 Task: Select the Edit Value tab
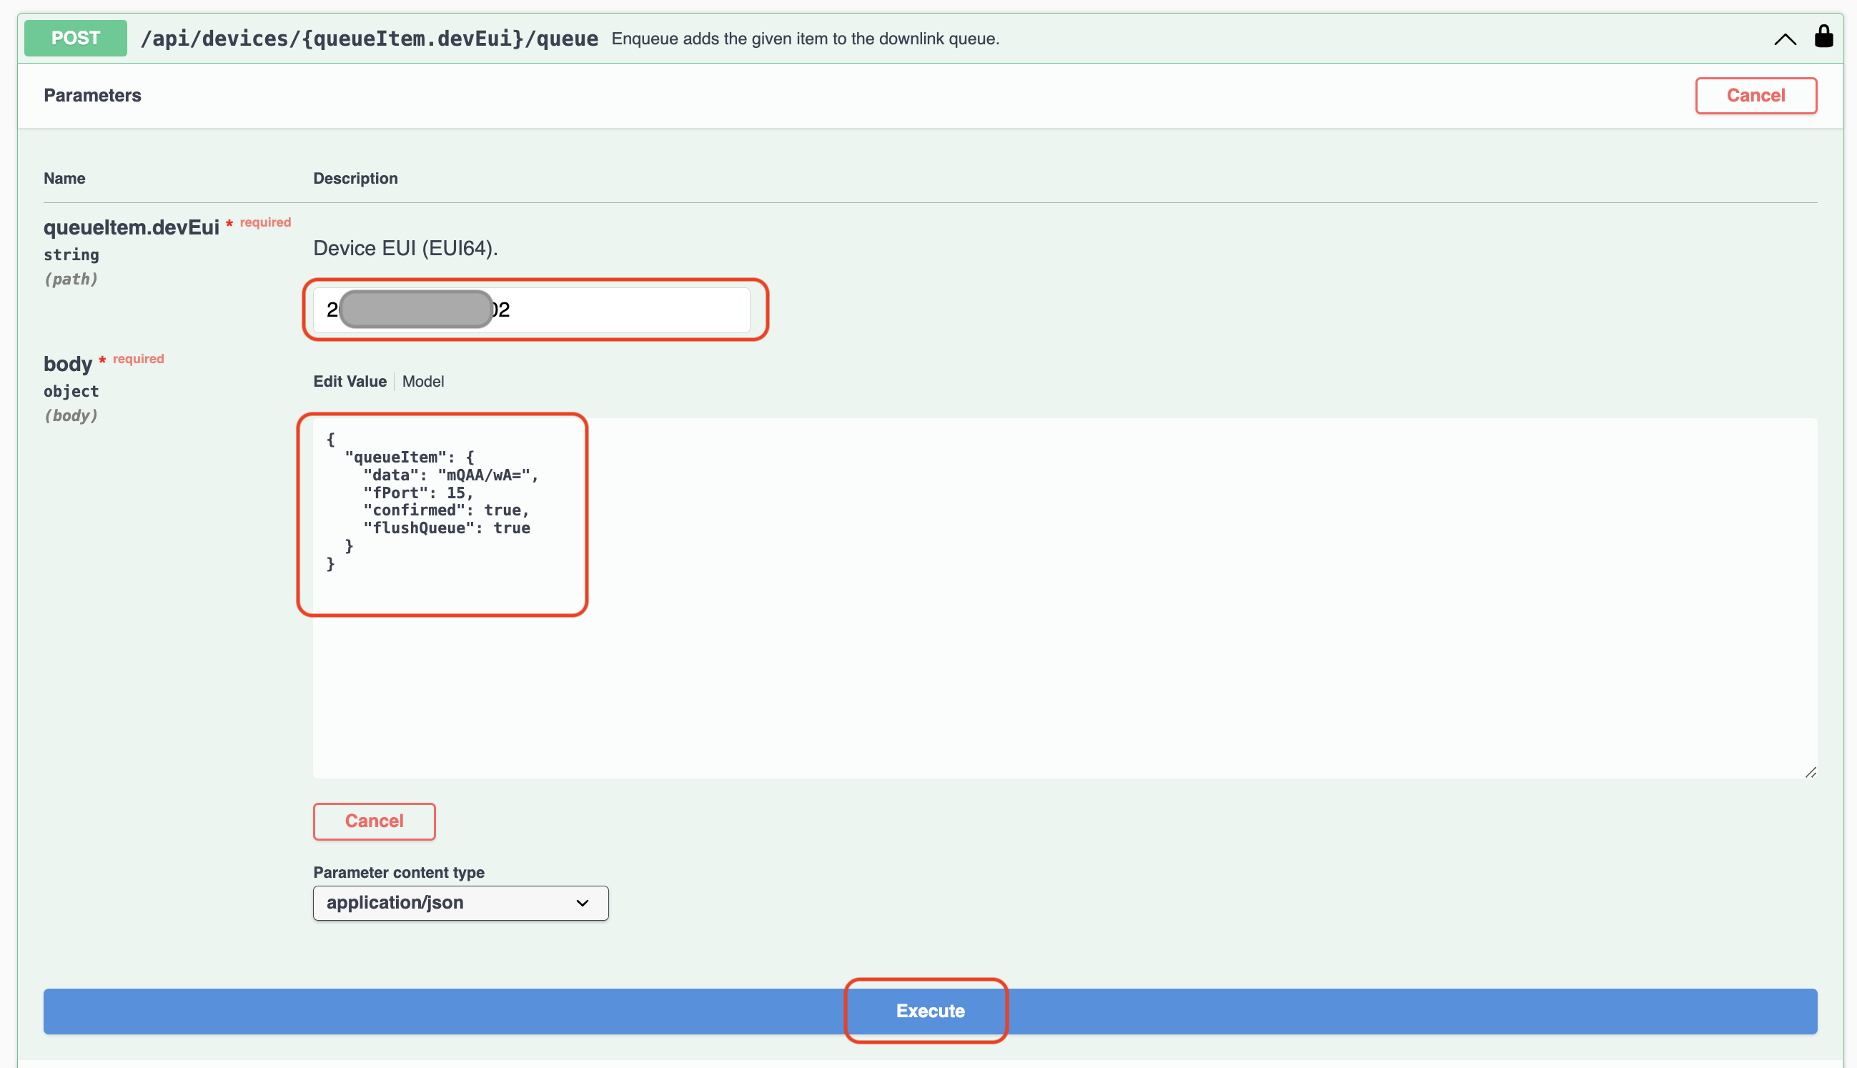click(349, 382)
